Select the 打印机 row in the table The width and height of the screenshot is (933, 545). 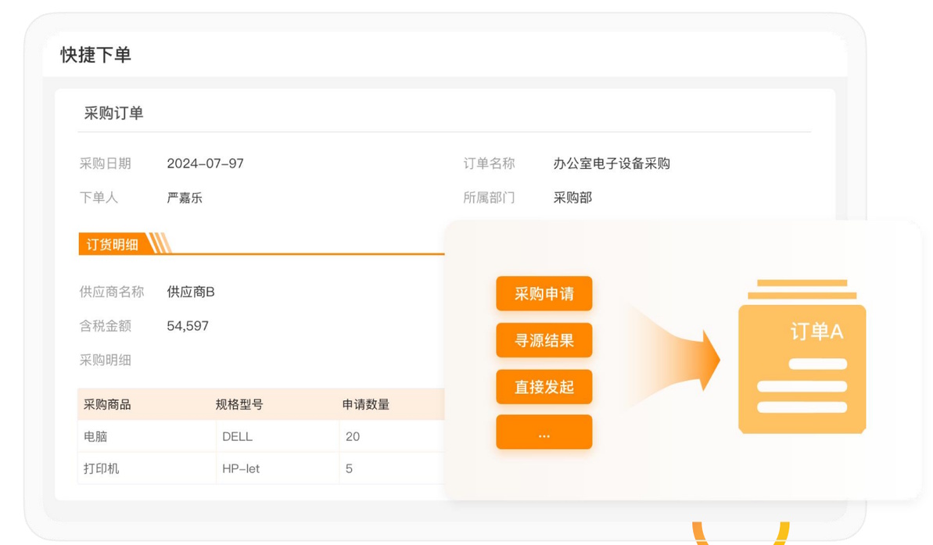[x=102, y=469]
